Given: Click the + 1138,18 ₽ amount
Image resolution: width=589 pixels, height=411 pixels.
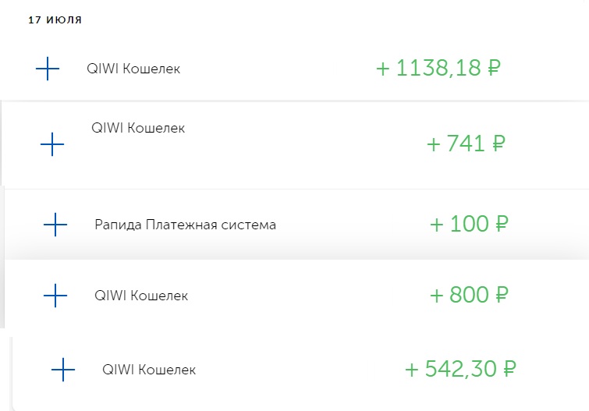Looking at the screenshot, I should coord(438,68).
